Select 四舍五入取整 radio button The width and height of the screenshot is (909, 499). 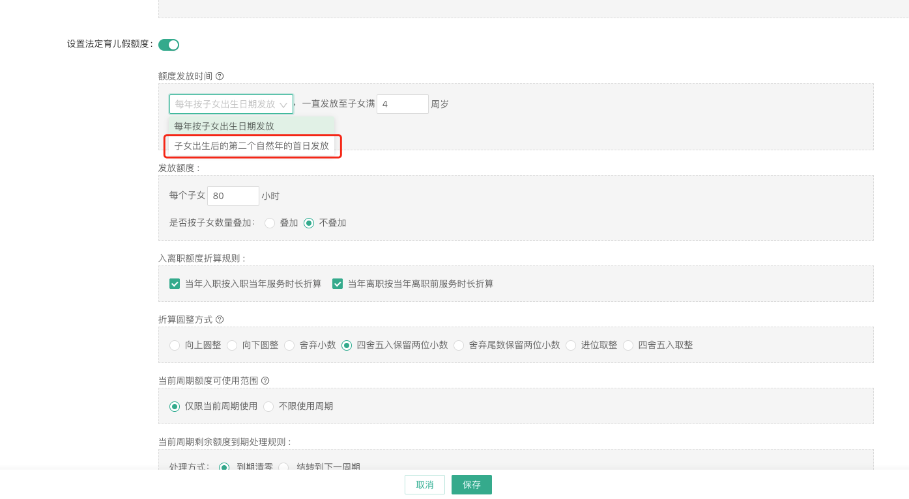point(628,345)
